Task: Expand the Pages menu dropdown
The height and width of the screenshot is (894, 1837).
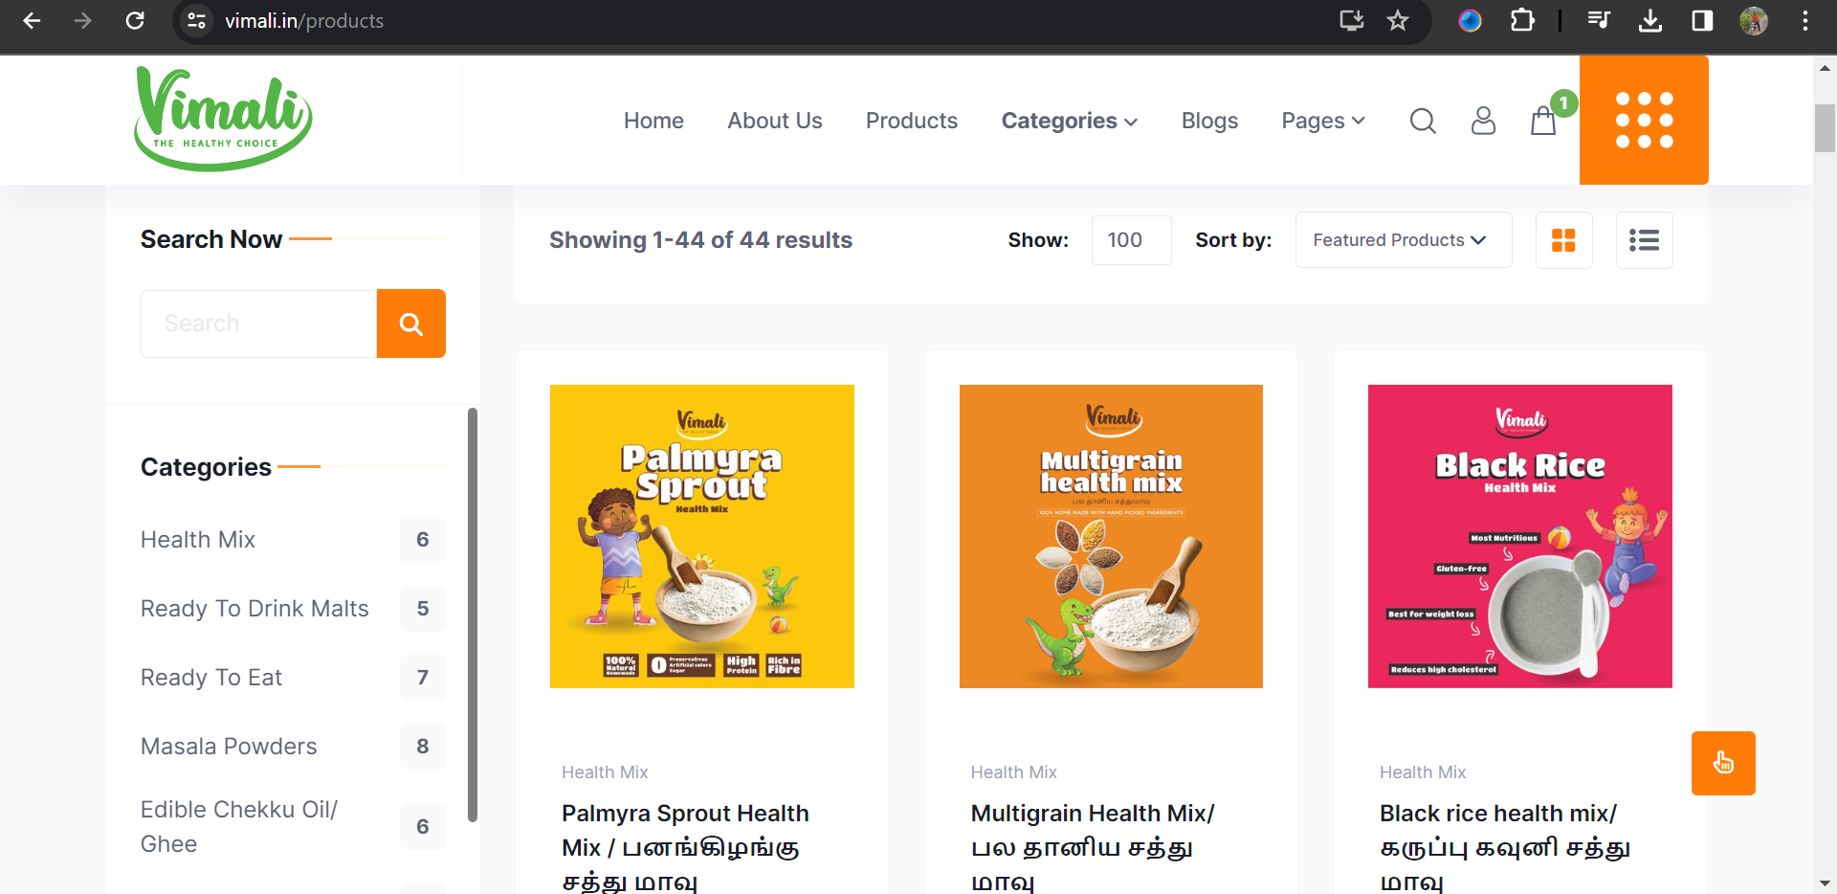Action: coord(1323,121)
